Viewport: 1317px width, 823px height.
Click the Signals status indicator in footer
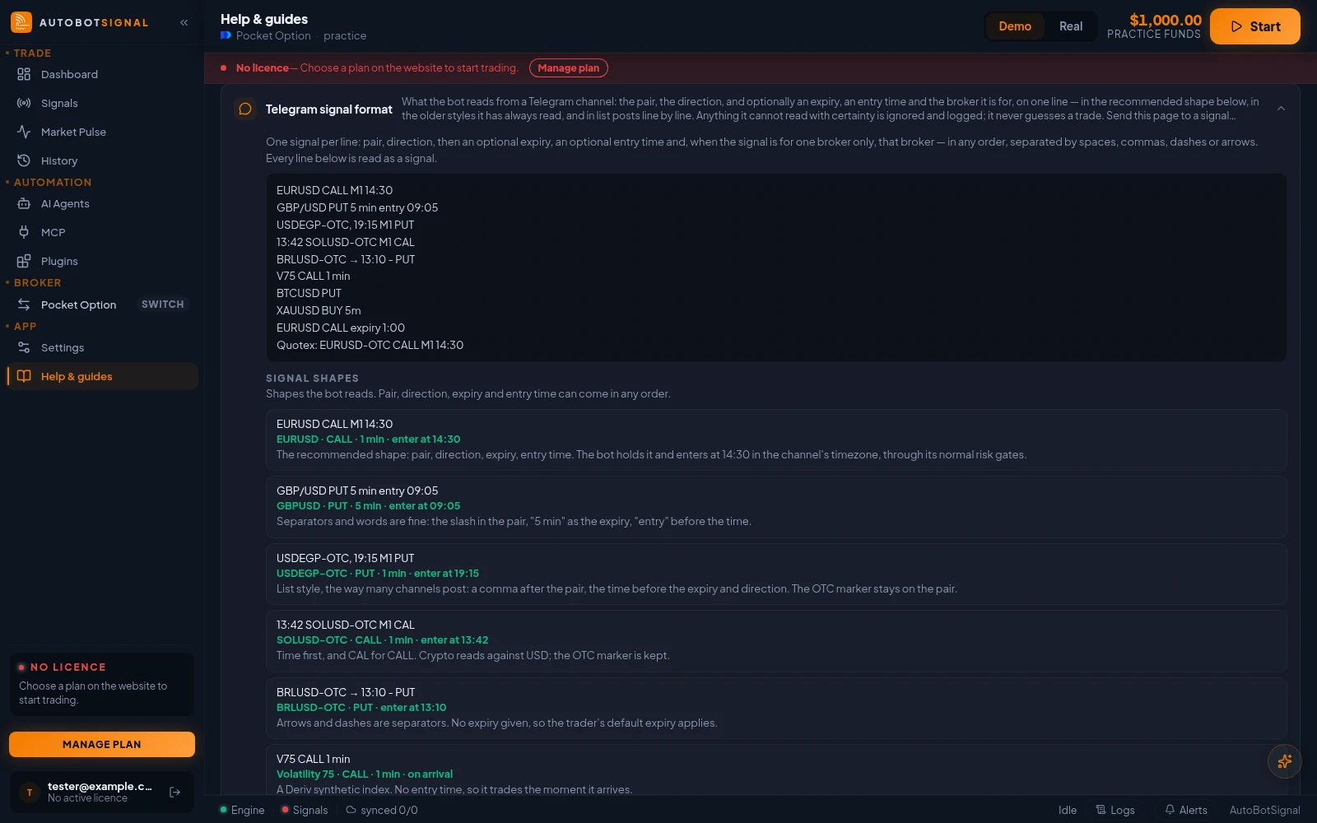[305, 810]
